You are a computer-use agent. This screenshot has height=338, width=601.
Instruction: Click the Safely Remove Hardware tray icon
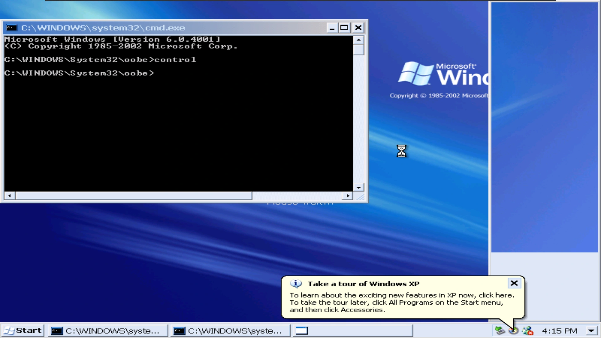500,330
